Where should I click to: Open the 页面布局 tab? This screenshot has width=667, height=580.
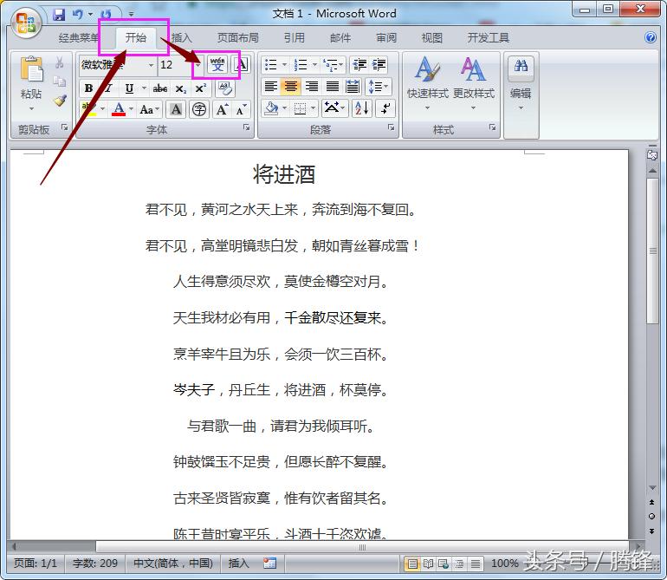(x=238, y=37)
